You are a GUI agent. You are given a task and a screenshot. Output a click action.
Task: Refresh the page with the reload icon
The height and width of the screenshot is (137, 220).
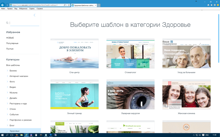pos(69,5)
